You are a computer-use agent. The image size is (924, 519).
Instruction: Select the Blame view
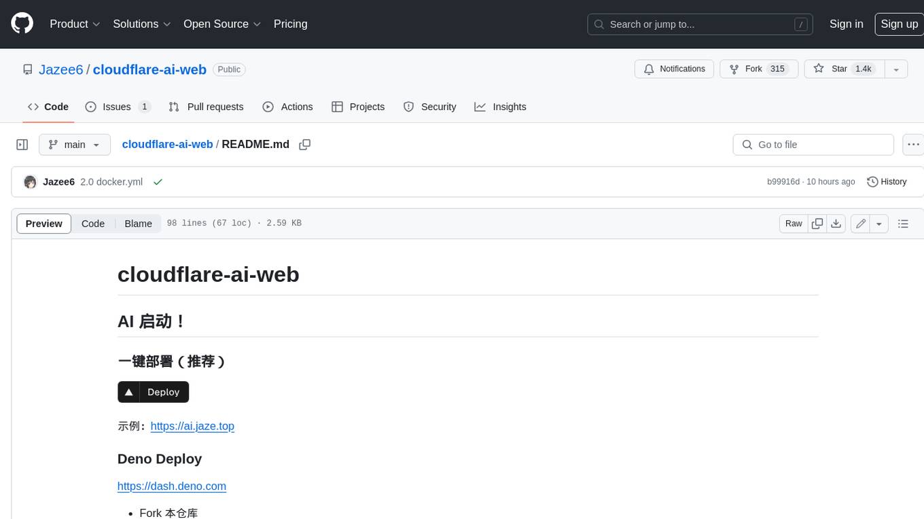[x=138, y=223]
